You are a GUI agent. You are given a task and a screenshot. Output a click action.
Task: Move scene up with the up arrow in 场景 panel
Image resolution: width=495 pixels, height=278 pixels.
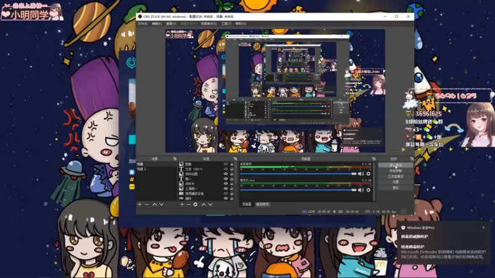(x=155, y=204)
